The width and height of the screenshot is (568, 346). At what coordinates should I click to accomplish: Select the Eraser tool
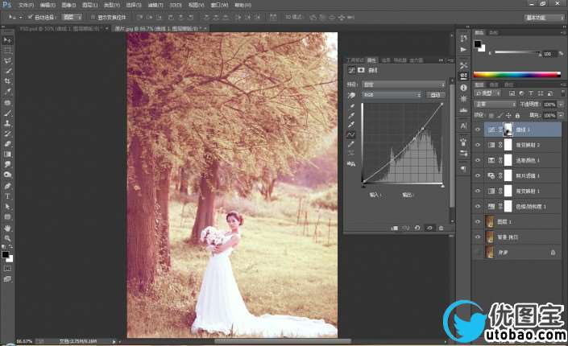pos(7,144)
